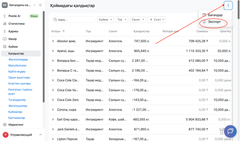Viewport: 240px width, 141px height.
Task: Click the Управляющий user avatar
Action: pyautogui.click(x=5, y=135)
